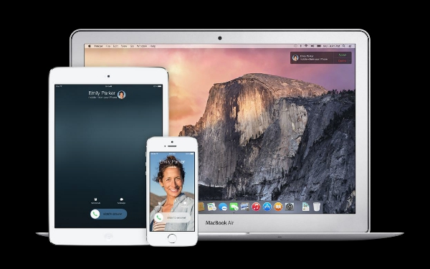430x269 pixels.
Task: Open the Edit menu on the MacBook
Action: tap(115, 46)
